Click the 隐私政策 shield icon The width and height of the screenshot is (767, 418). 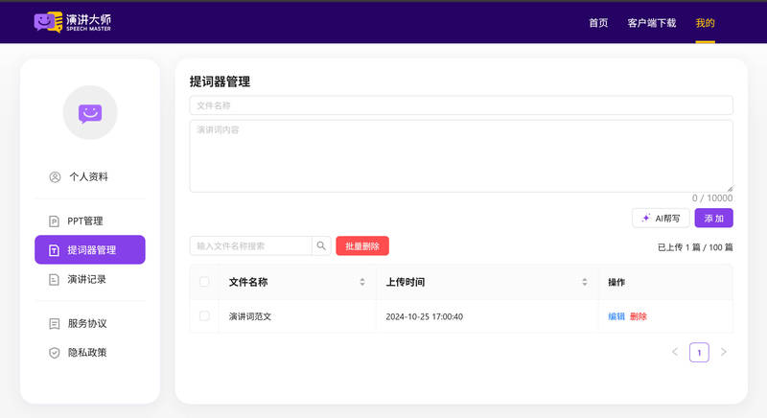click(55, 353)
